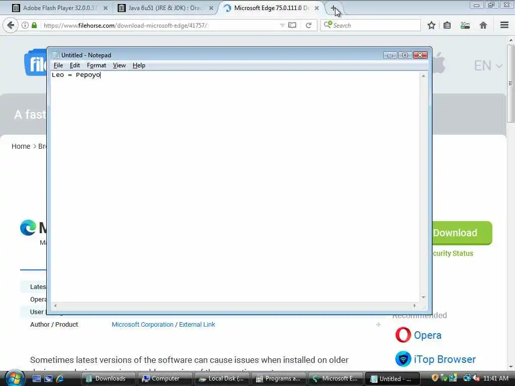
Task: Open a new tab with the plus button
Action: 333,8
